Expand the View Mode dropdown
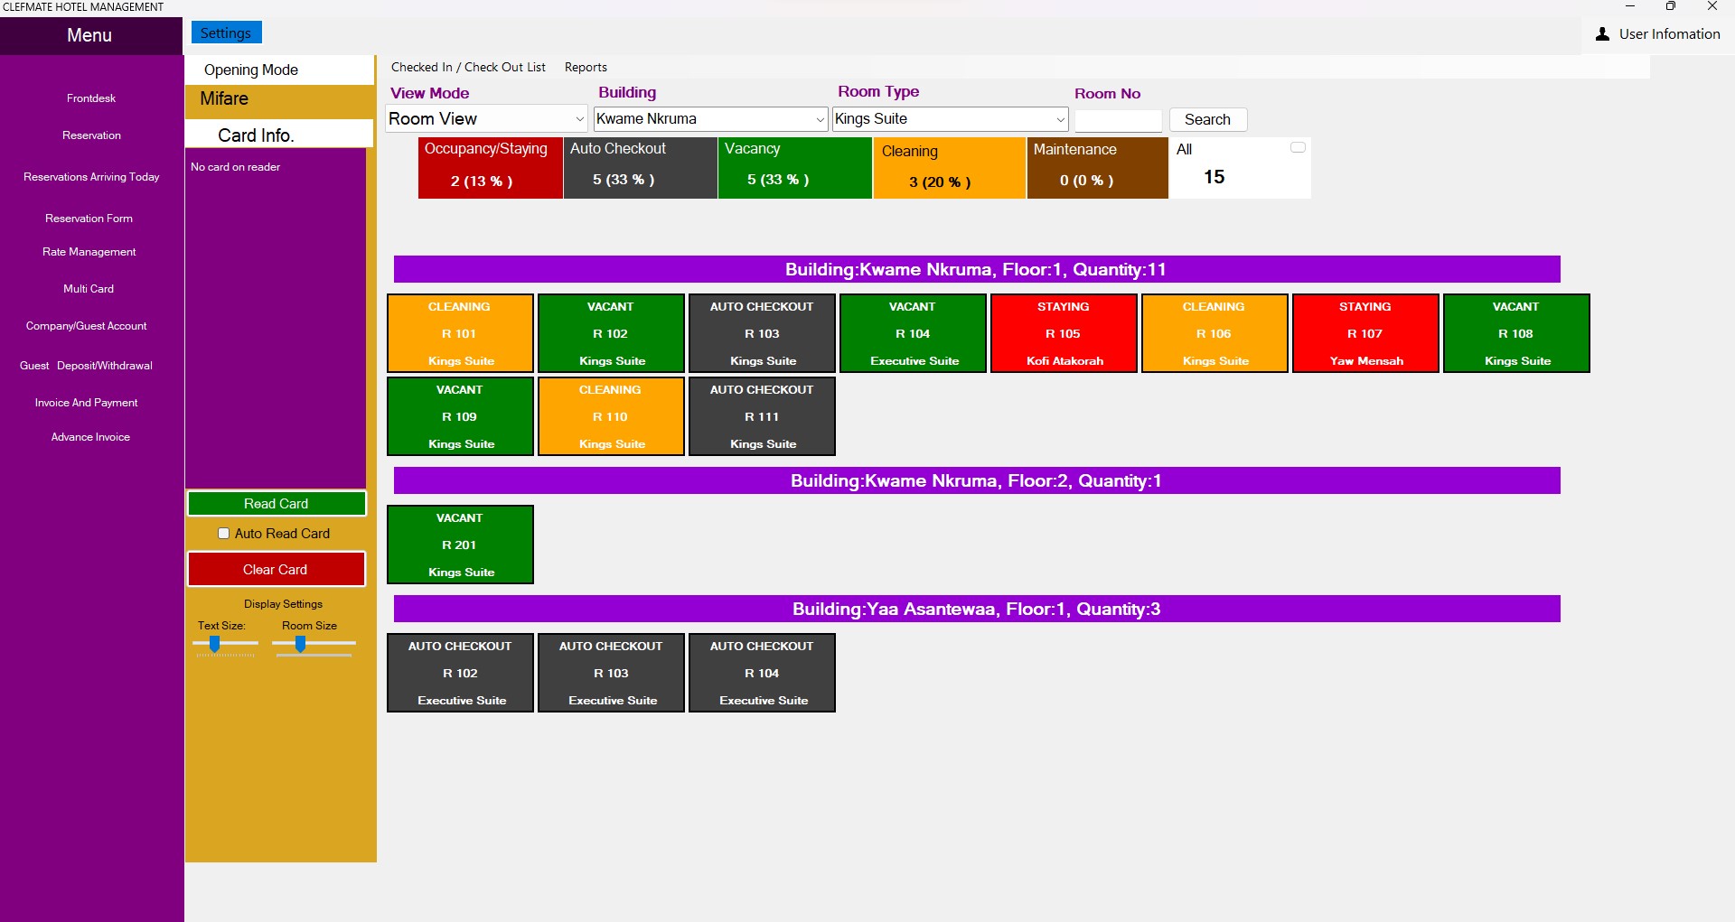 tap(578, 119)
